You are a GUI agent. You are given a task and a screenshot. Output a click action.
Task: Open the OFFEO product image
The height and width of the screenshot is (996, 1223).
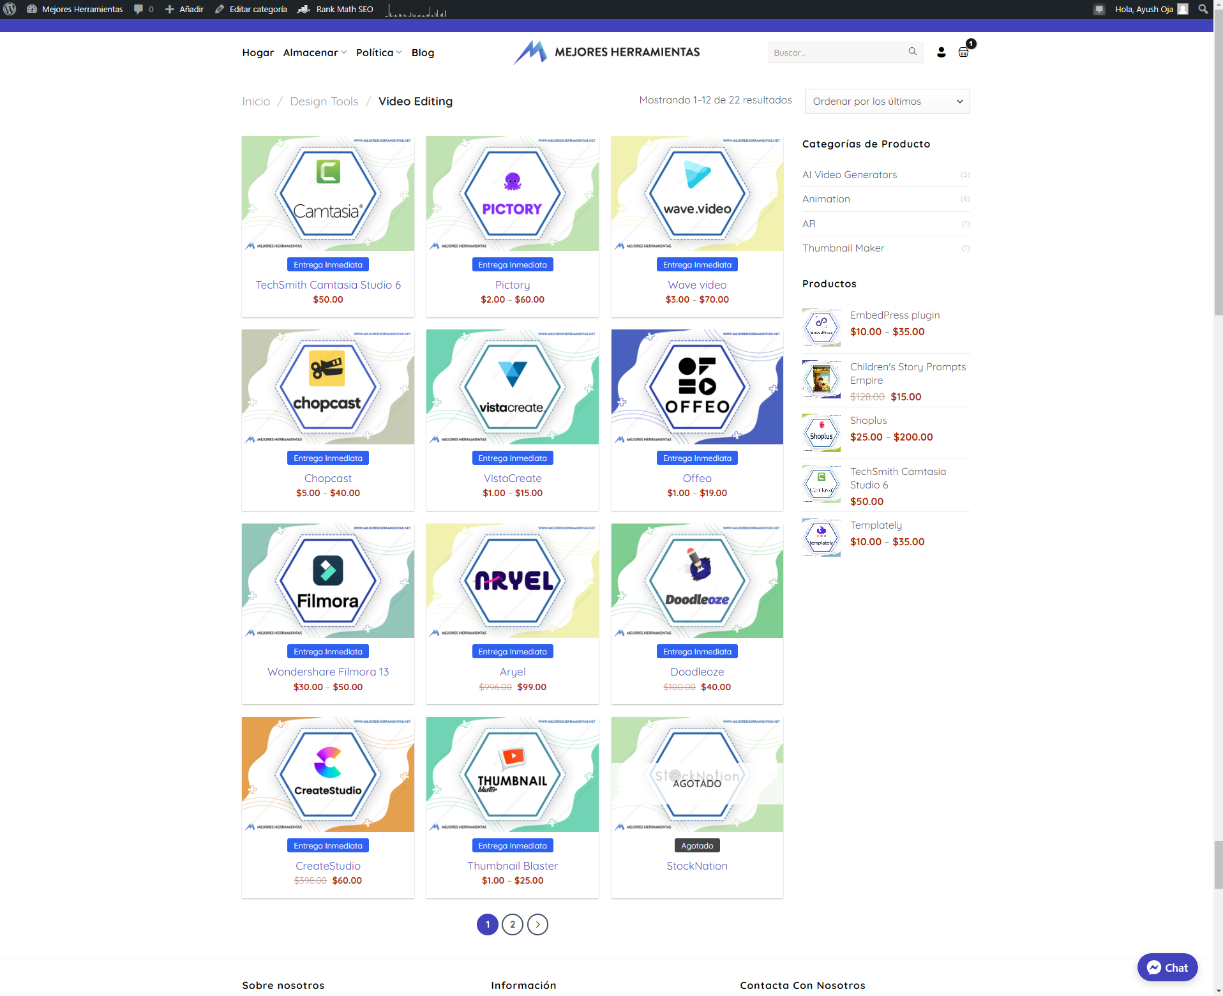click(697, 387)
